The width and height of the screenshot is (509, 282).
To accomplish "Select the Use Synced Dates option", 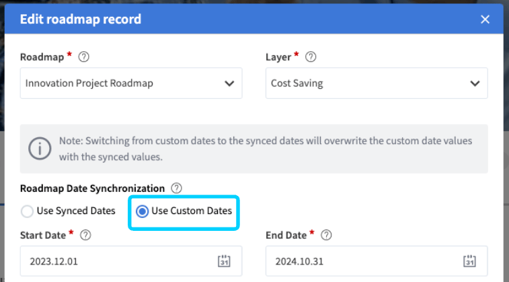I will (x=27, y=211).
